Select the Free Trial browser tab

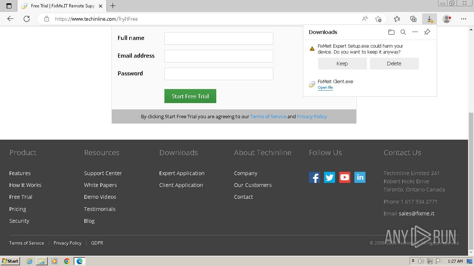coord(62,6)
